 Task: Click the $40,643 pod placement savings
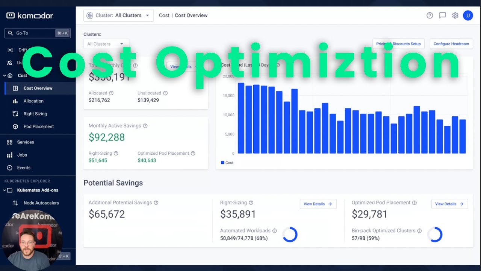point(147,160)
